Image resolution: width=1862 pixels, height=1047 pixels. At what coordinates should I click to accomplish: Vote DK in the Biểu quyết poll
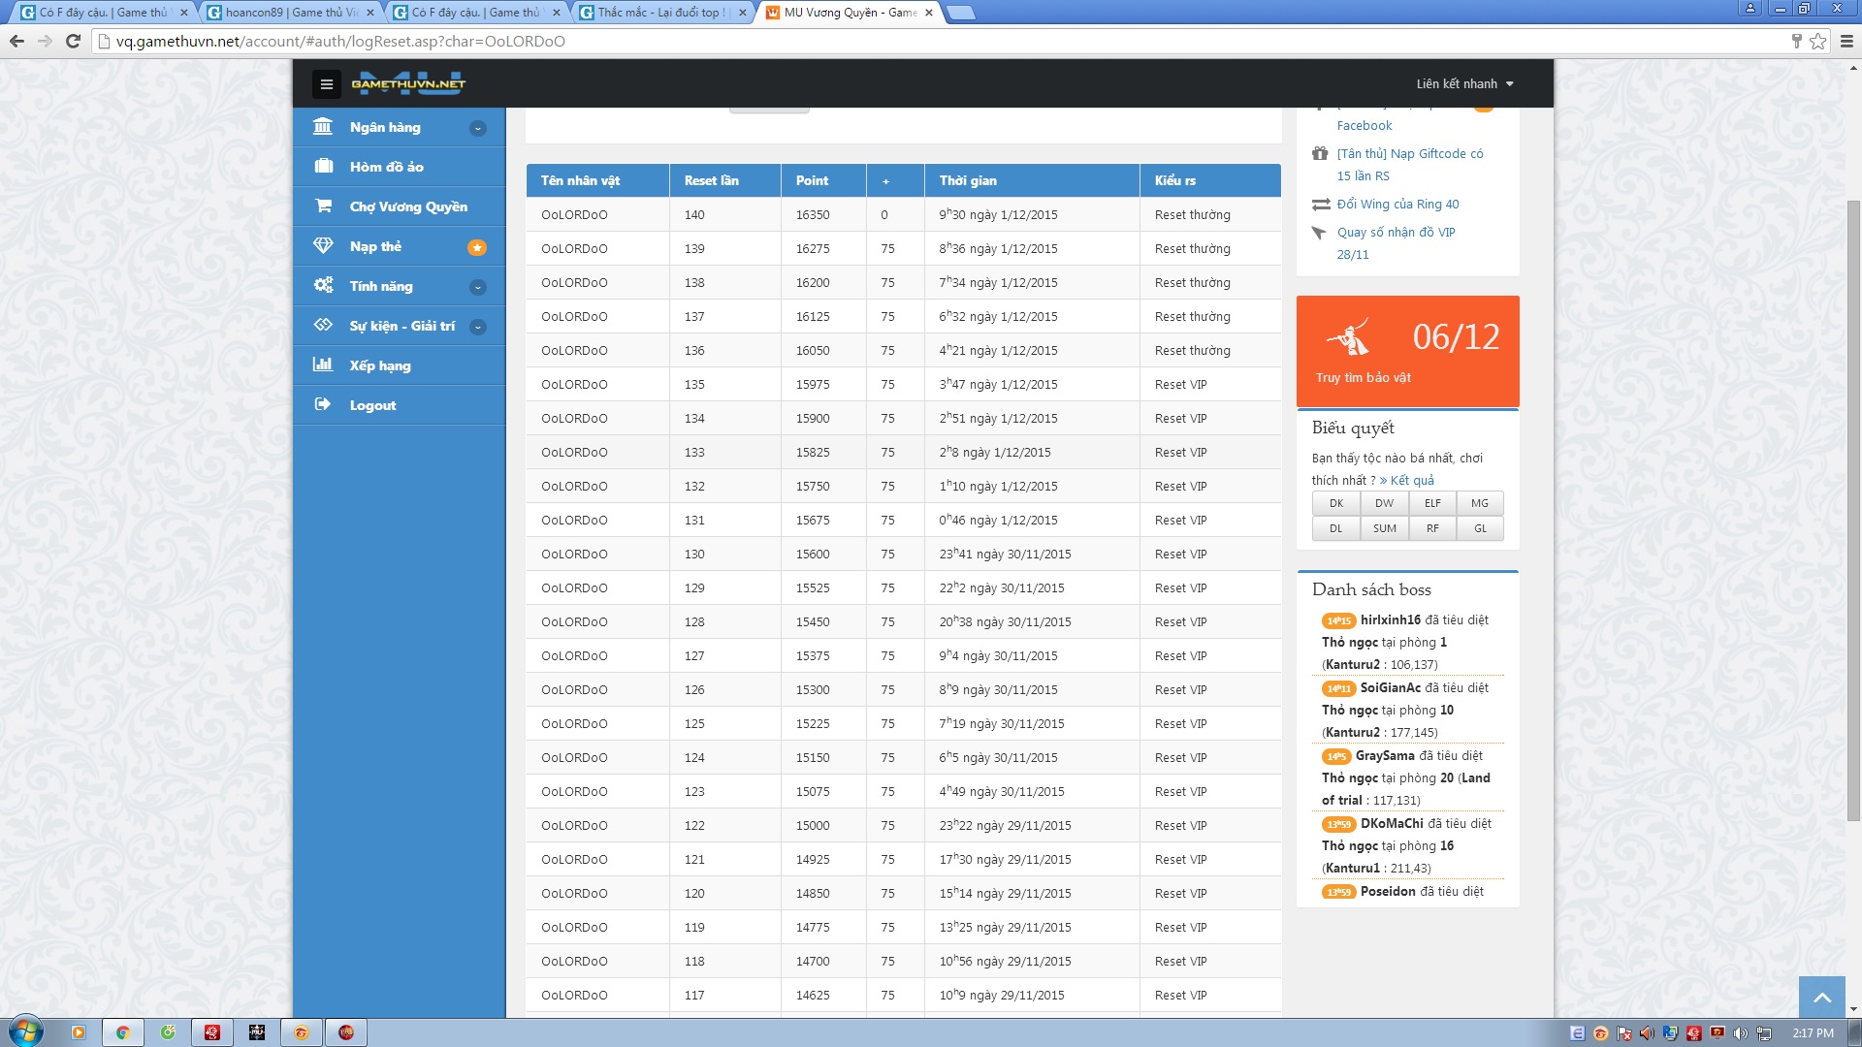point(1335,503)
